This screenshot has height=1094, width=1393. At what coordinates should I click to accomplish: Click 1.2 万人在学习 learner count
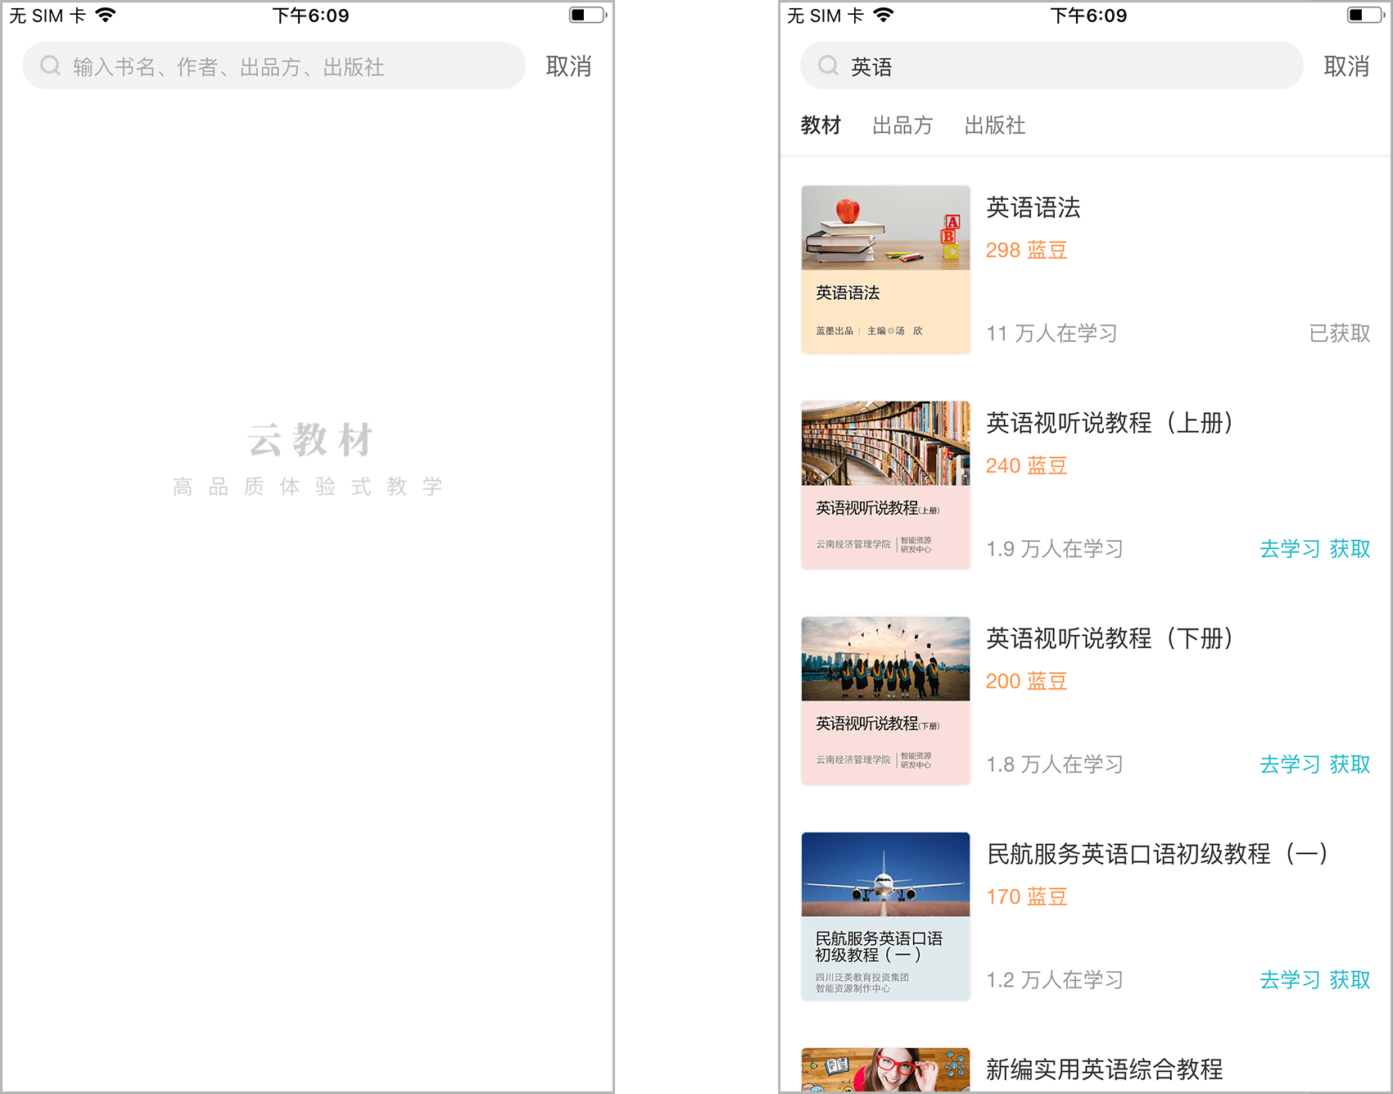[x=1055, y=980]
